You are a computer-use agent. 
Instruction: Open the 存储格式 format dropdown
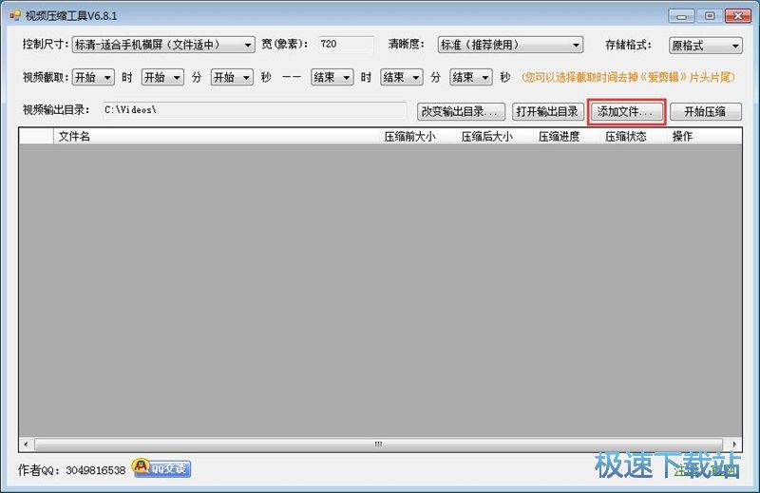[705, 45]
